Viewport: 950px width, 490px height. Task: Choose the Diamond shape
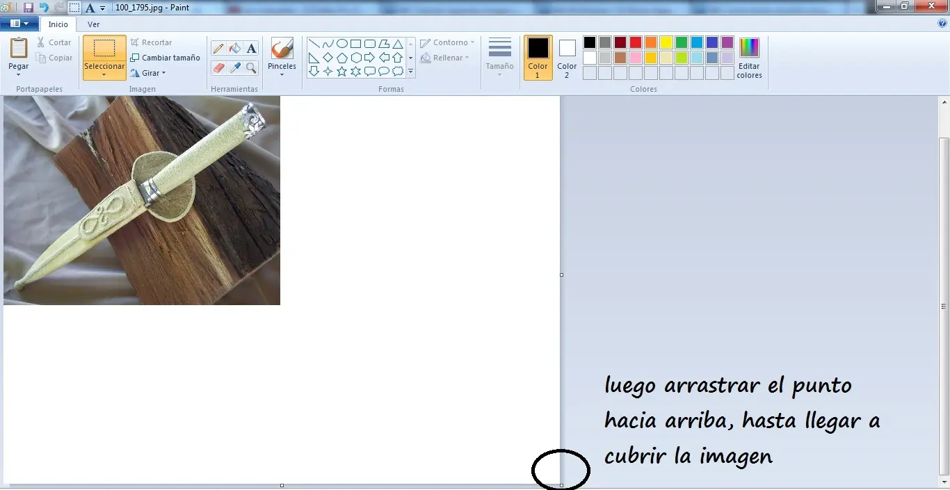click(328, 58)
